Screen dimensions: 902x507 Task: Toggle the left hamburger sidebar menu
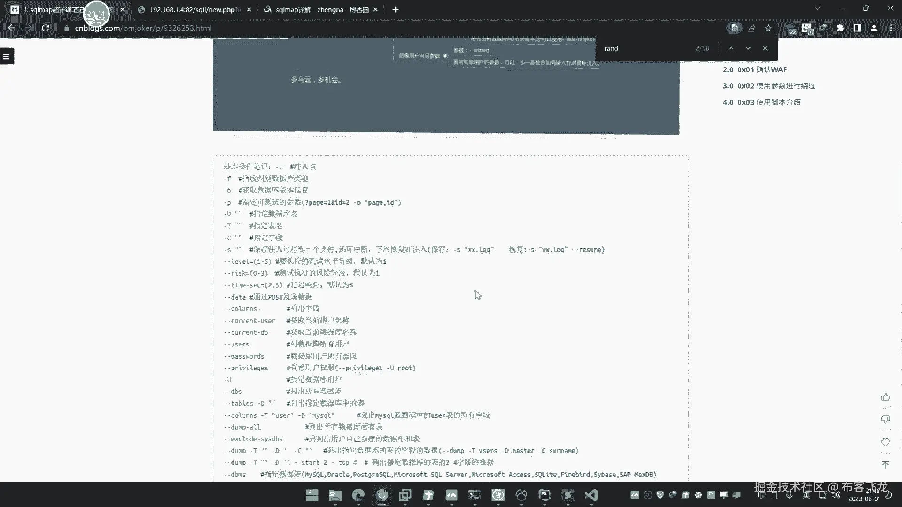[7, 56]
